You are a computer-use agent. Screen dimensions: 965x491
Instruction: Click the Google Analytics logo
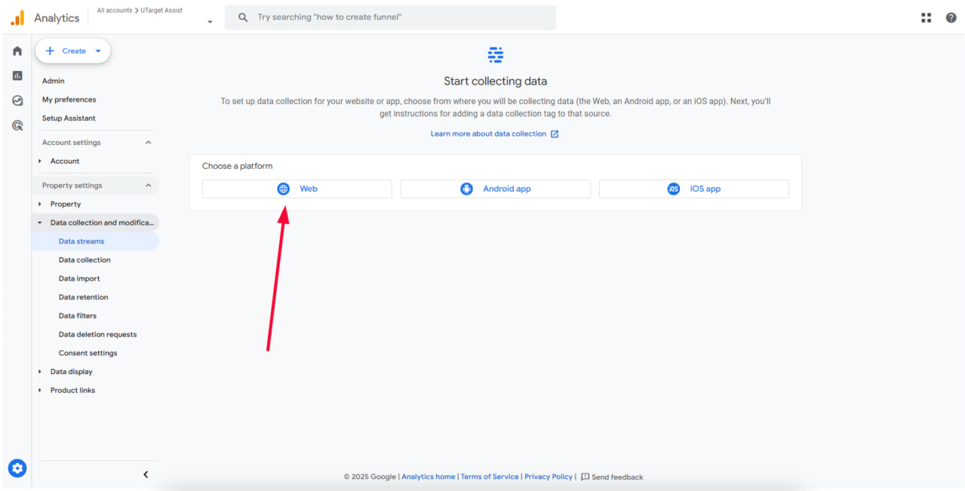coord(17,18)
